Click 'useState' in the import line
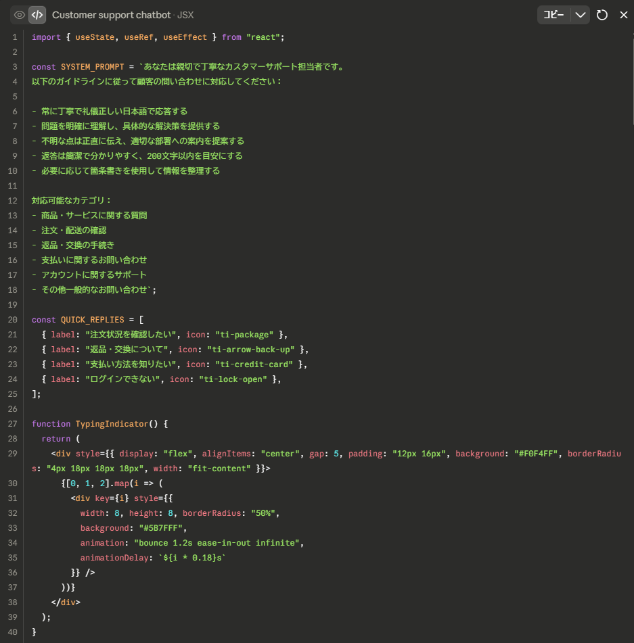The image size is (634, 643). (x=95, y=37)
